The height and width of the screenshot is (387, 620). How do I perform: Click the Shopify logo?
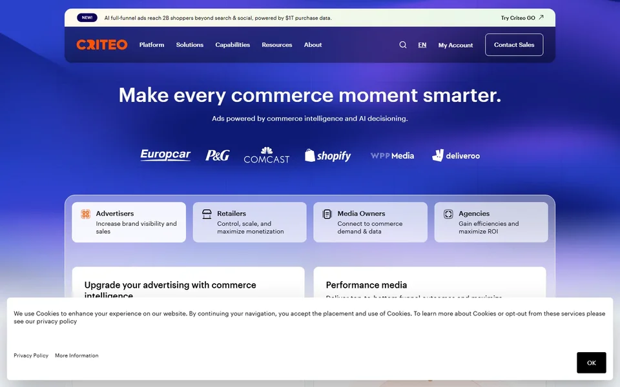point(327,155)
